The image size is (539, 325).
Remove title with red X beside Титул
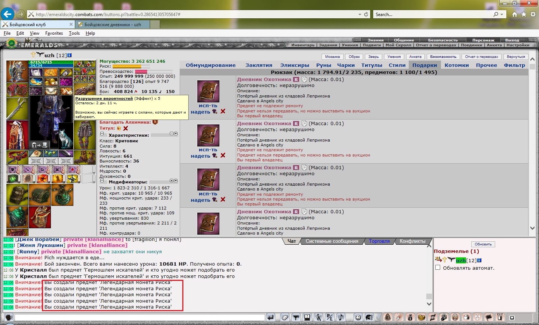(125, 128)
